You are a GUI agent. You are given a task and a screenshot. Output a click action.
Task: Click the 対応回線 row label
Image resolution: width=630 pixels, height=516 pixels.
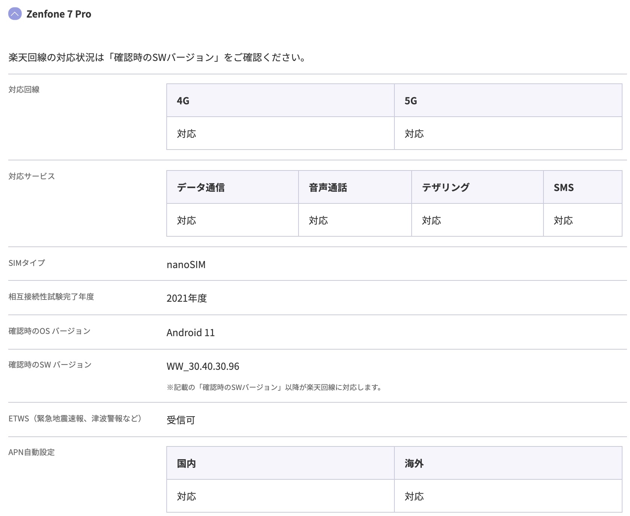point(24,89)
